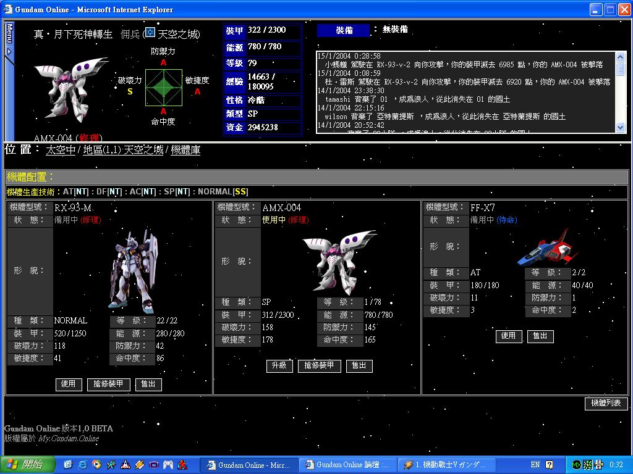Image resolution: width=633 pixels, height=474 pixels.
Task: Click the message log scroll down arrow
Action: pos(621,127)
